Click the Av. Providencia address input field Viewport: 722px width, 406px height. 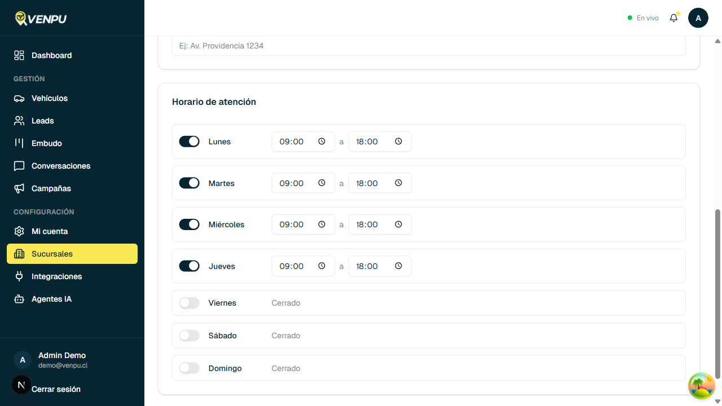click(429, 46)
